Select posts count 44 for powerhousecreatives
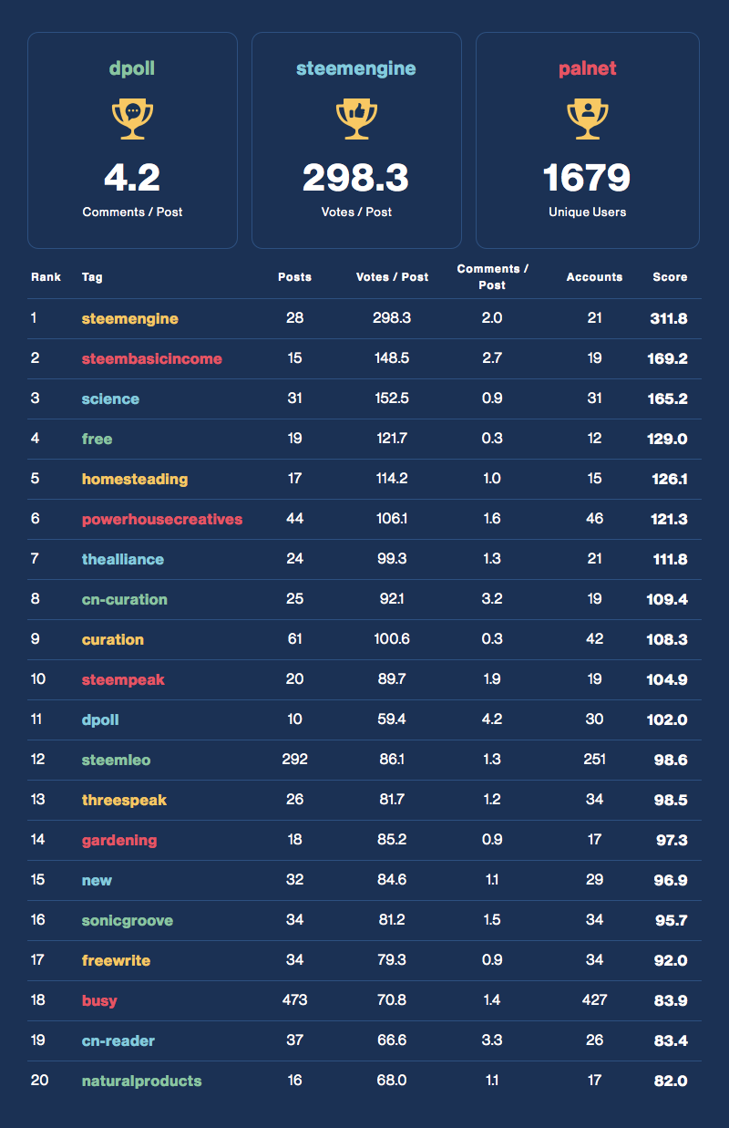 [294, 519]
